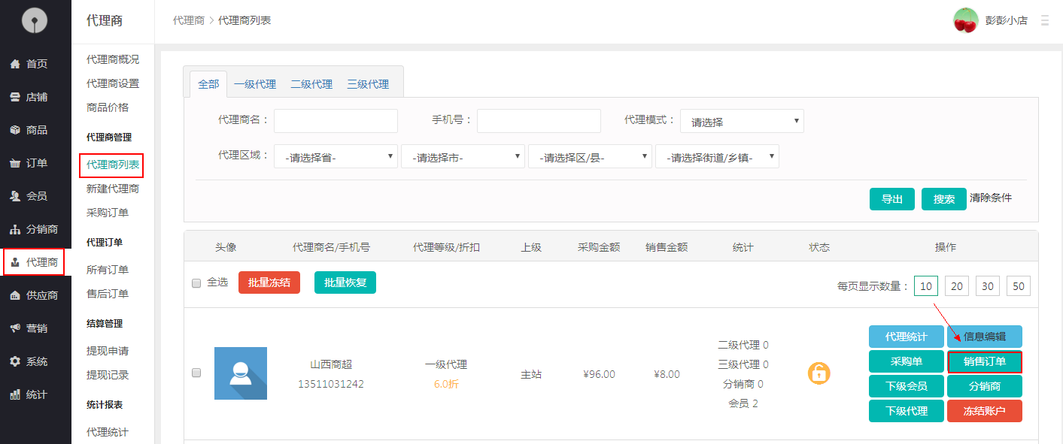This screenshot has height=444, width=1063.
Task: Click the 销售订单 button
Action: 984,362
